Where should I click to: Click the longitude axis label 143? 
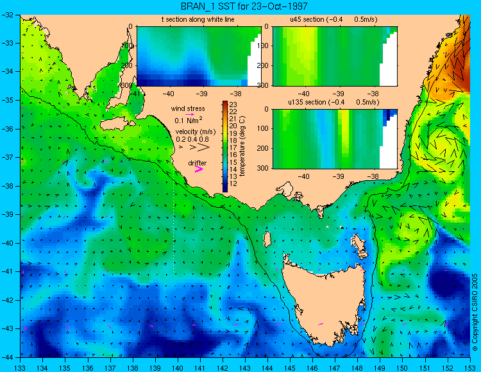click(x=245, y=368)
